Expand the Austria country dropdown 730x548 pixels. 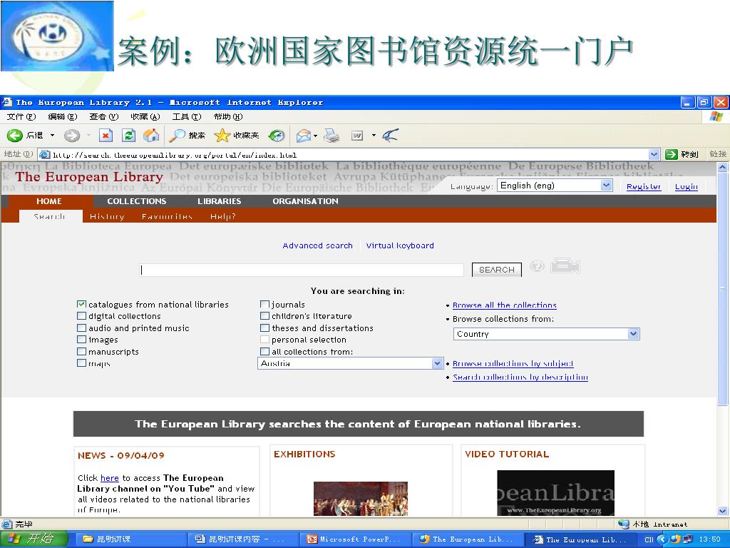350,363
